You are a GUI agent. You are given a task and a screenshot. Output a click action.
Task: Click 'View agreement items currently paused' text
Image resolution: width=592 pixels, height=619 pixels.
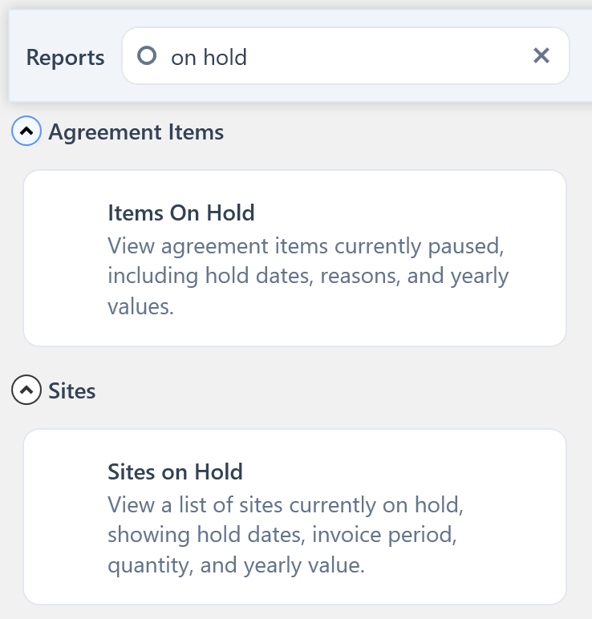pos(305,245)
